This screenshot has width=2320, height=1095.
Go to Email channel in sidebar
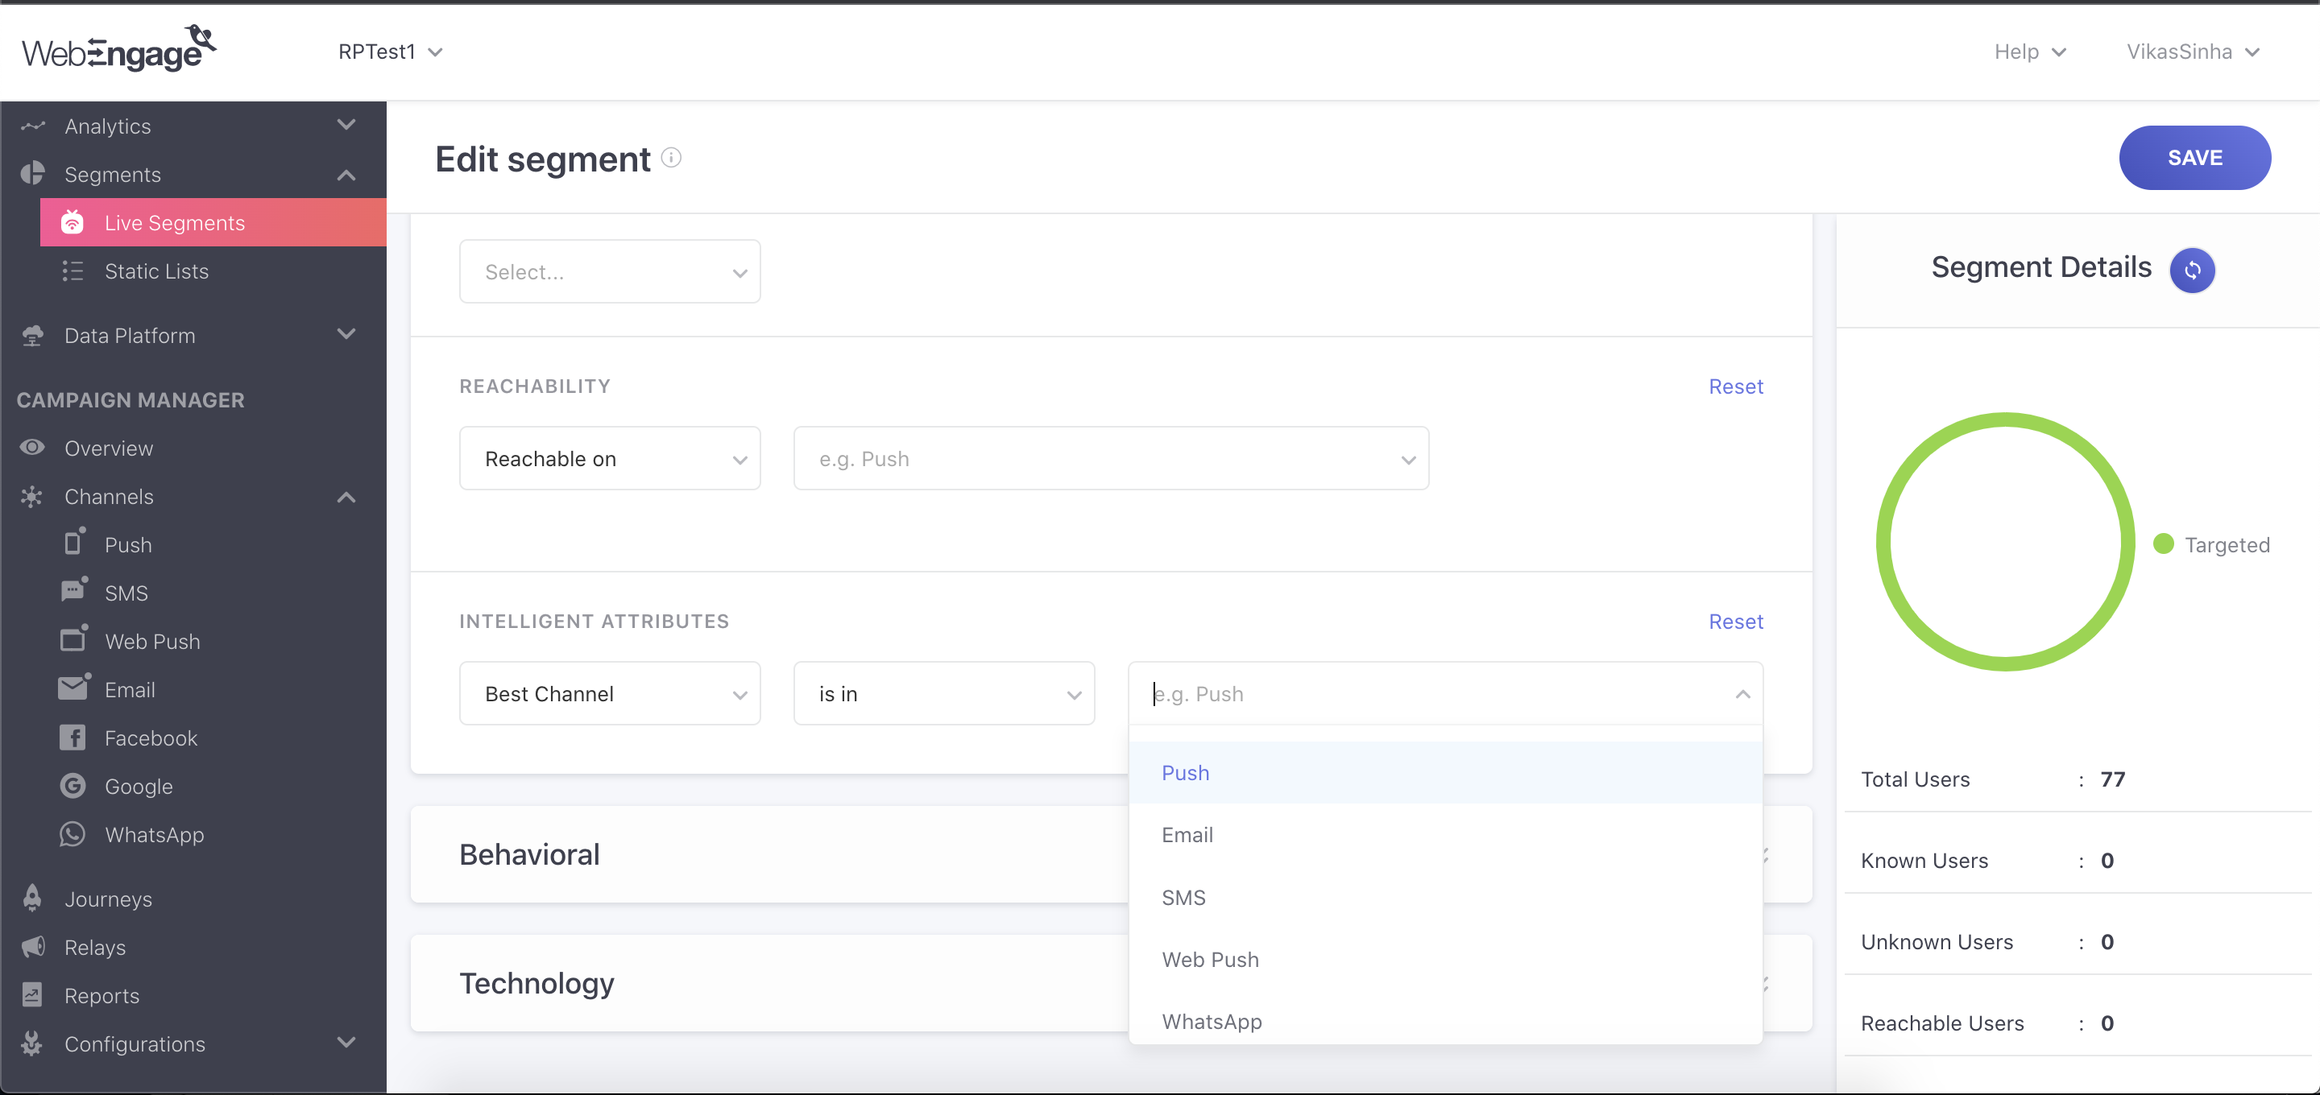click(x=129, y=689)
